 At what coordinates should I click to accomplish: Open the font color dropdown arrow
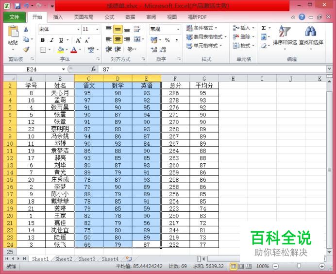[80, 50]
